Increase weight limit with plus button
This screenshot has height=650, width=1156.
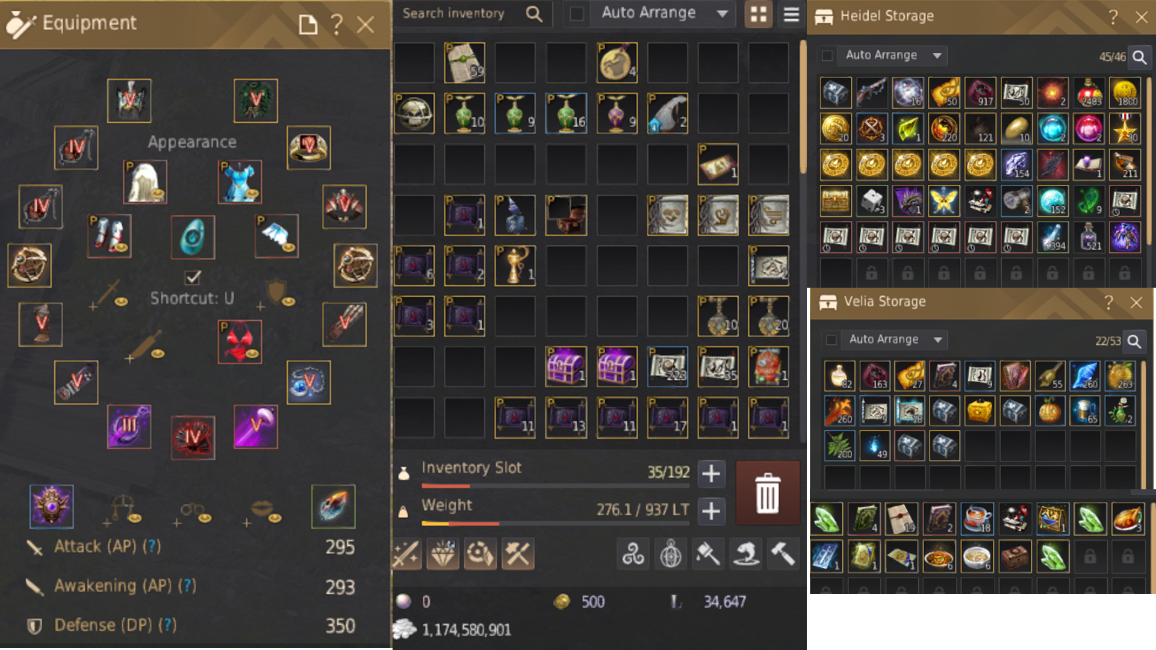tap(711, 511)
